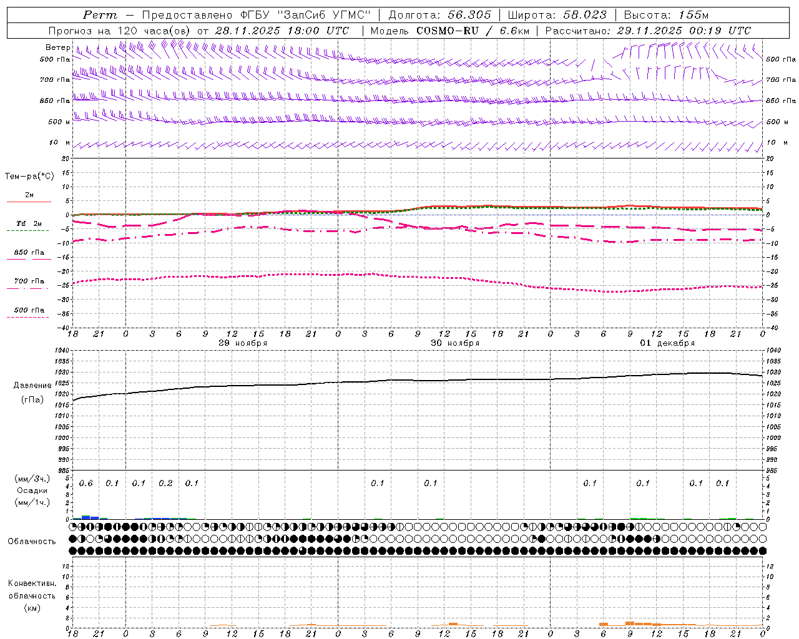
Task: Click the "850 гПа" temperature legend entry
Action: pyautogui.click(x=29, y=253)
